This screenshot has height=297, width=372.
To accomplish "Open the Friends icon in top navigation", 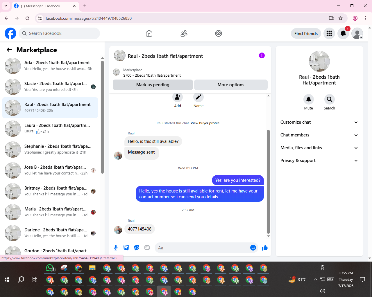I will click(184, 33).
